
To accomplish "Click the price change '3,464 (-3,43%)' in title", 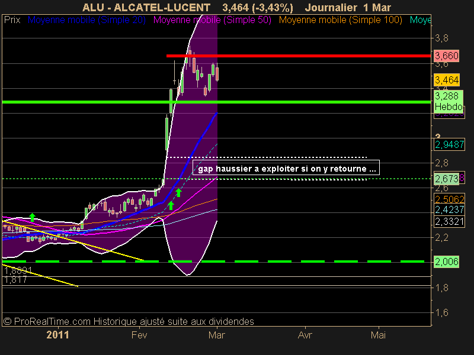I will click(x=258, y=8).
